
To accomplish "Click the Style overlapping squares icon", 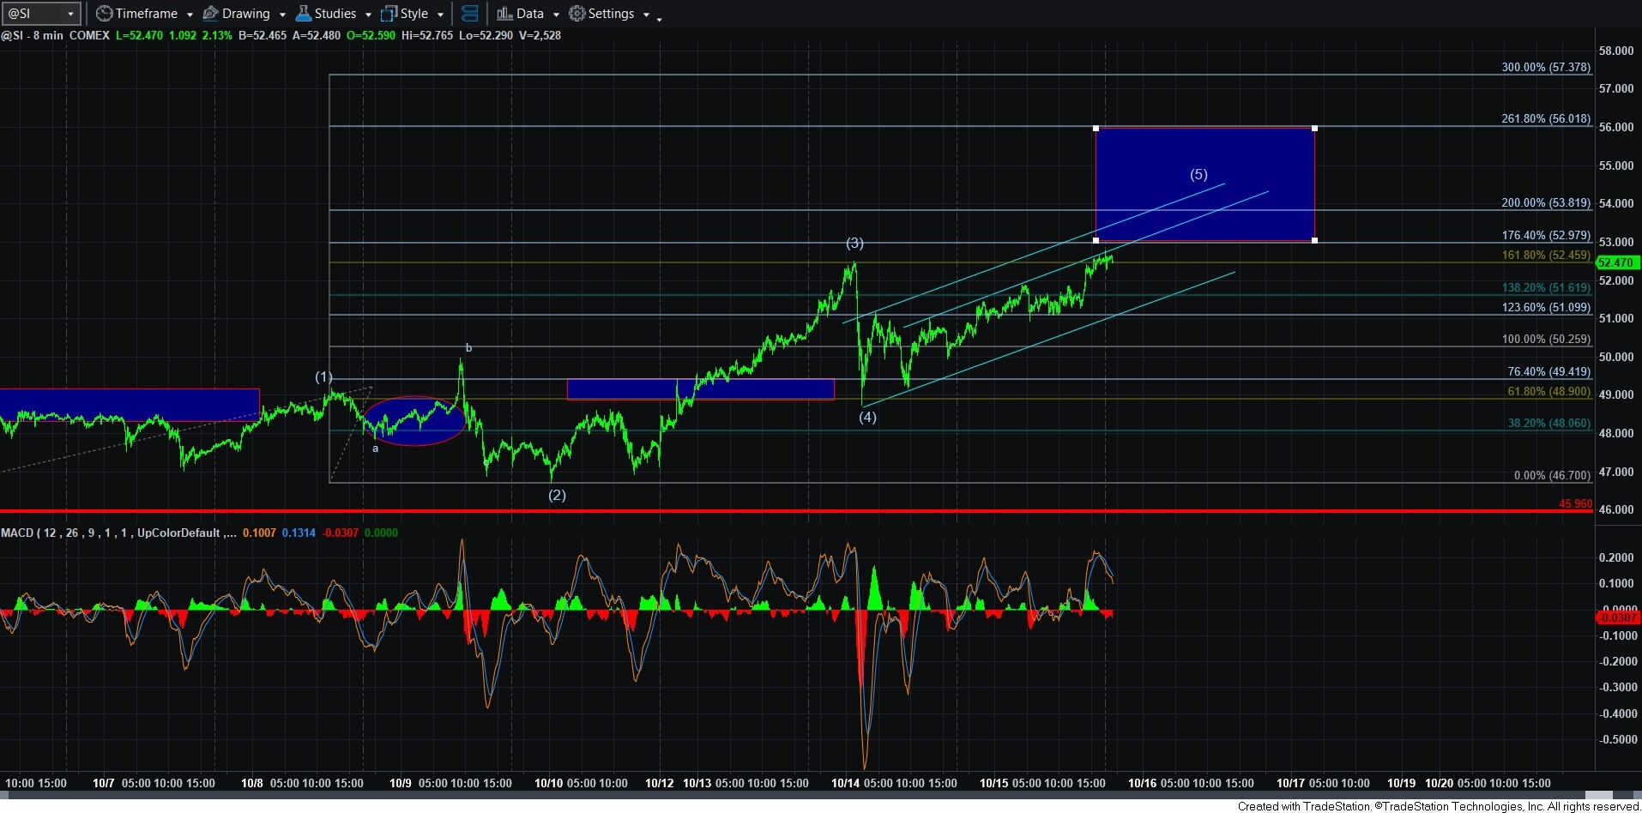I will point(389,14).
